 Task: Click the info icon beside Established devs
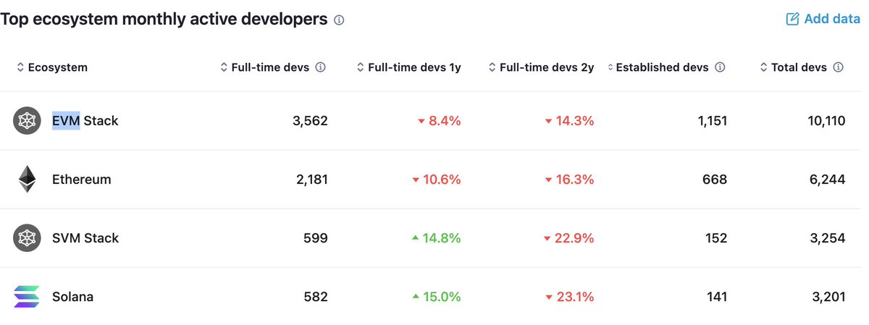720,67
